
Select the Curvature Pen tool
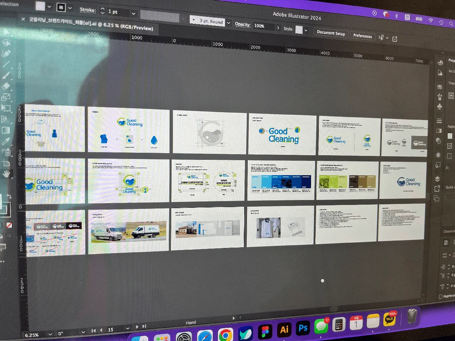point(6,53)
